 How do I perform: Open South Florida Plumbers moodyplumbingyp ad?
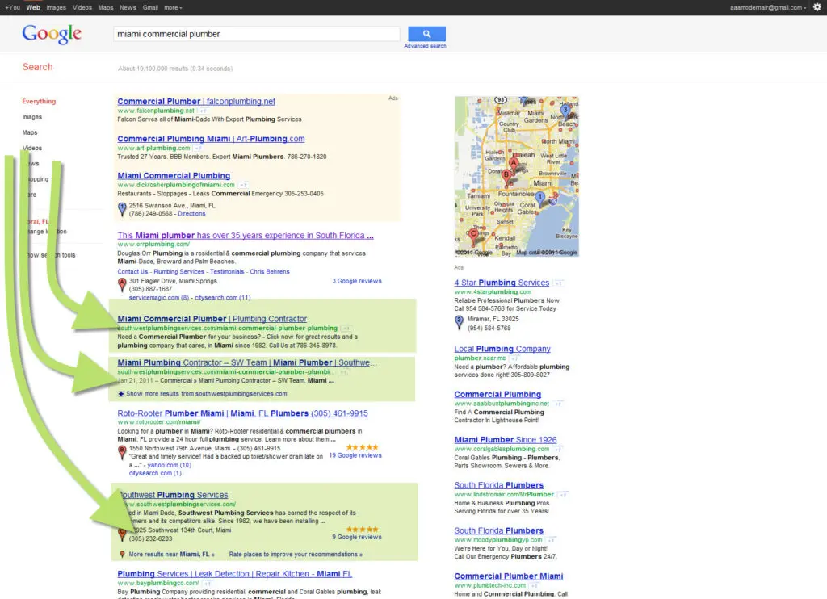click(x=498, y=530)
